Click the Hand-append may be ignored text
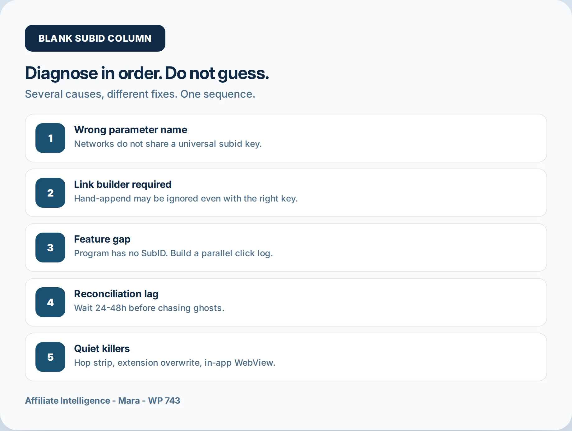572x431 pixels. coord(186,198)
